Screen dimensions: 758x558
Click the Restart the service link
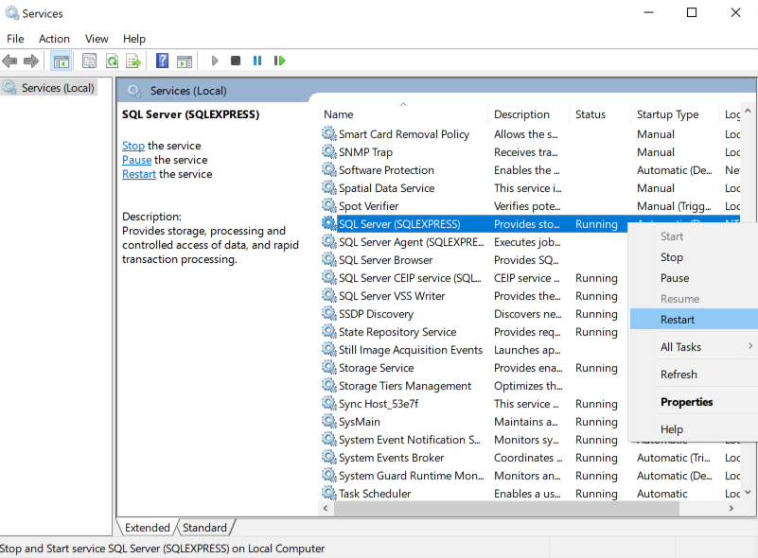[x=139, y=174]
